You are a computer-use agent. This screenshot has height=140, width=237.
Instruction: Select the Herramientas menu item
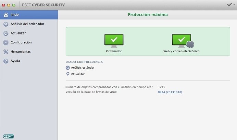click(21, 52)
